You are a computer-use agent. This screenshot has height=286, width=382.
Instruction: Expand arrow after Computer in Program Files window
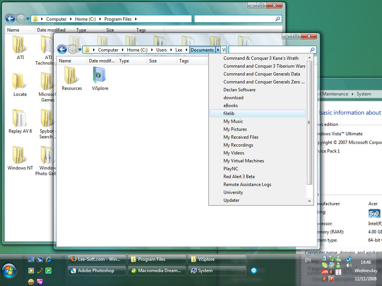pyautogui.click(x=71, y=19)
